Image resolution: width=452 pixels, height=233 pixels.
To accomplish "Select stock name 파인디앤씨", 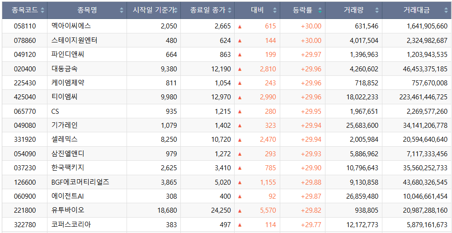I will coord(68,55).
